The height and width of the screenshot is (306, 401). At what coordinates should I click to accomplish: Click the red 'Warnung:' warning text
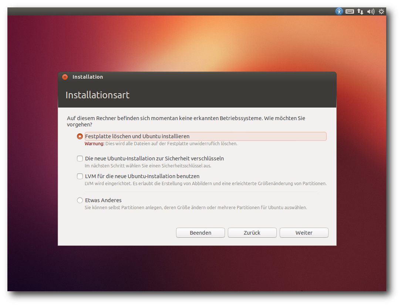[x=94, y=144]
